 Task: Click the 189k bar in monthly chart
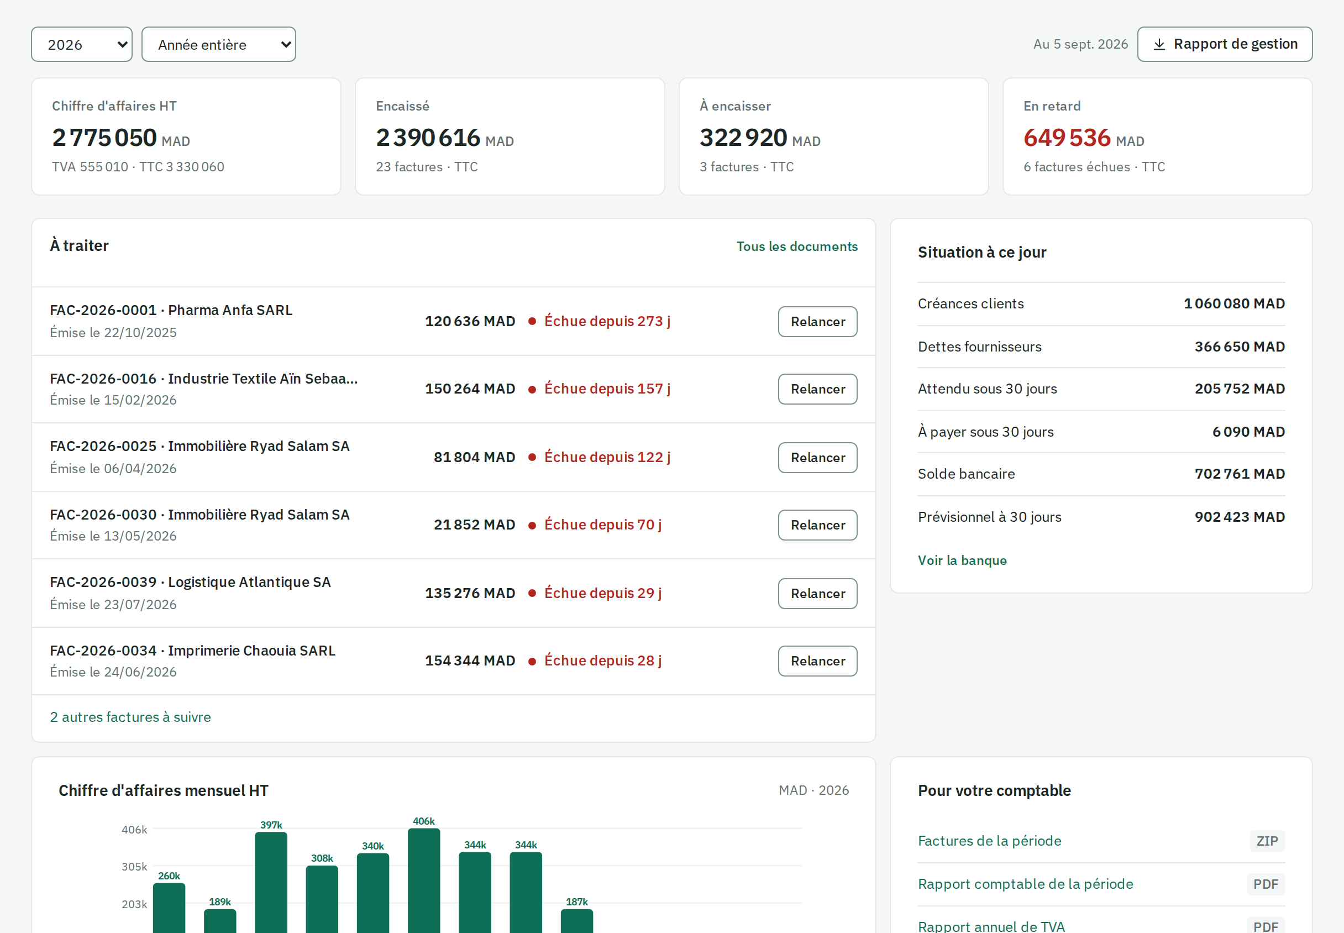click(220, 921)
